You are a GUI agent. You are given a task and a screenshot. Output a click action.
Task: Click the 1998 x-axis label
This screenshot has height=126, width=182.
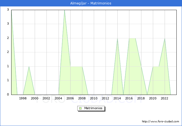(23, 98)
